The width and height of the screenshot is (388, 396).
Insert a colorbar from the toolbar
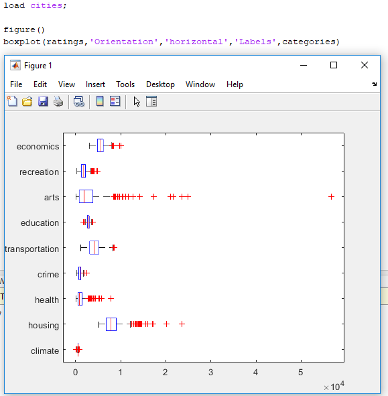coord(100,102)
